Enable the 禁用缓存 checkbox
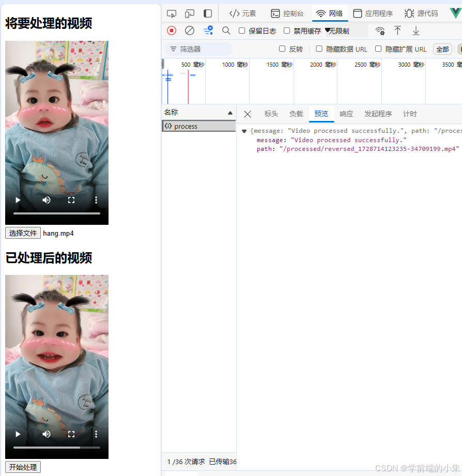The width and height of the screenshot is (462, 476). 287,30
